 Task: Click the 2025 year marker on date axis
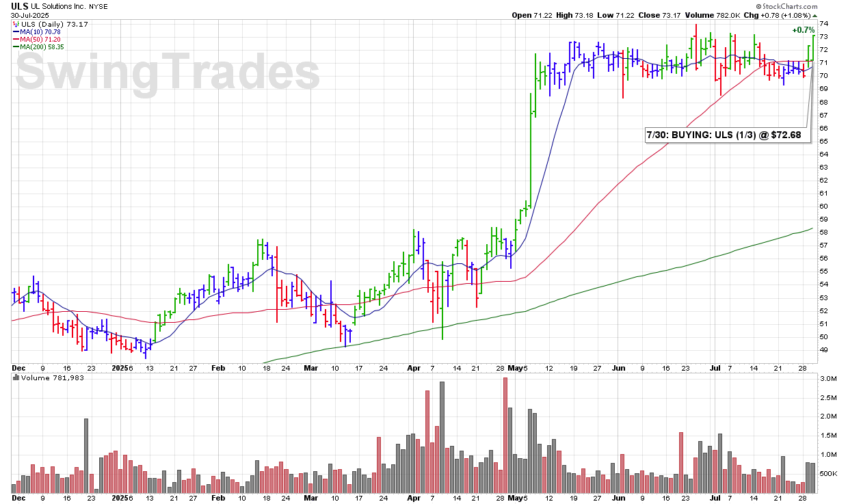[x=120, y=368]
